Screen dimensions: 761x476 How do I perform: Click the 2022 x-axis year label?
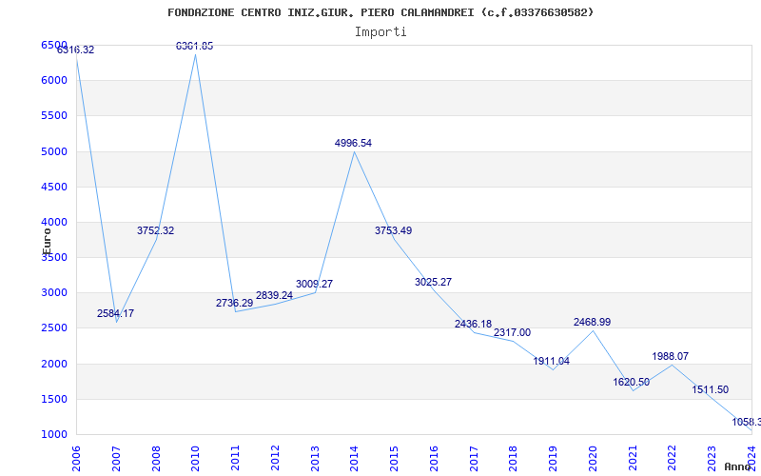(x=673, y=459)
